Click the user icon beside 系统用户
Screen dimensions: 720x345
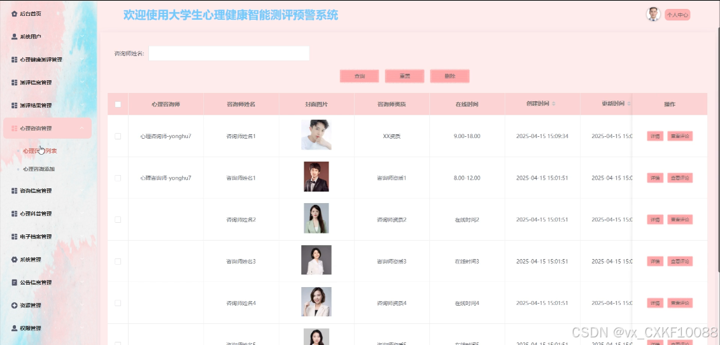click(x=14, y=37)
